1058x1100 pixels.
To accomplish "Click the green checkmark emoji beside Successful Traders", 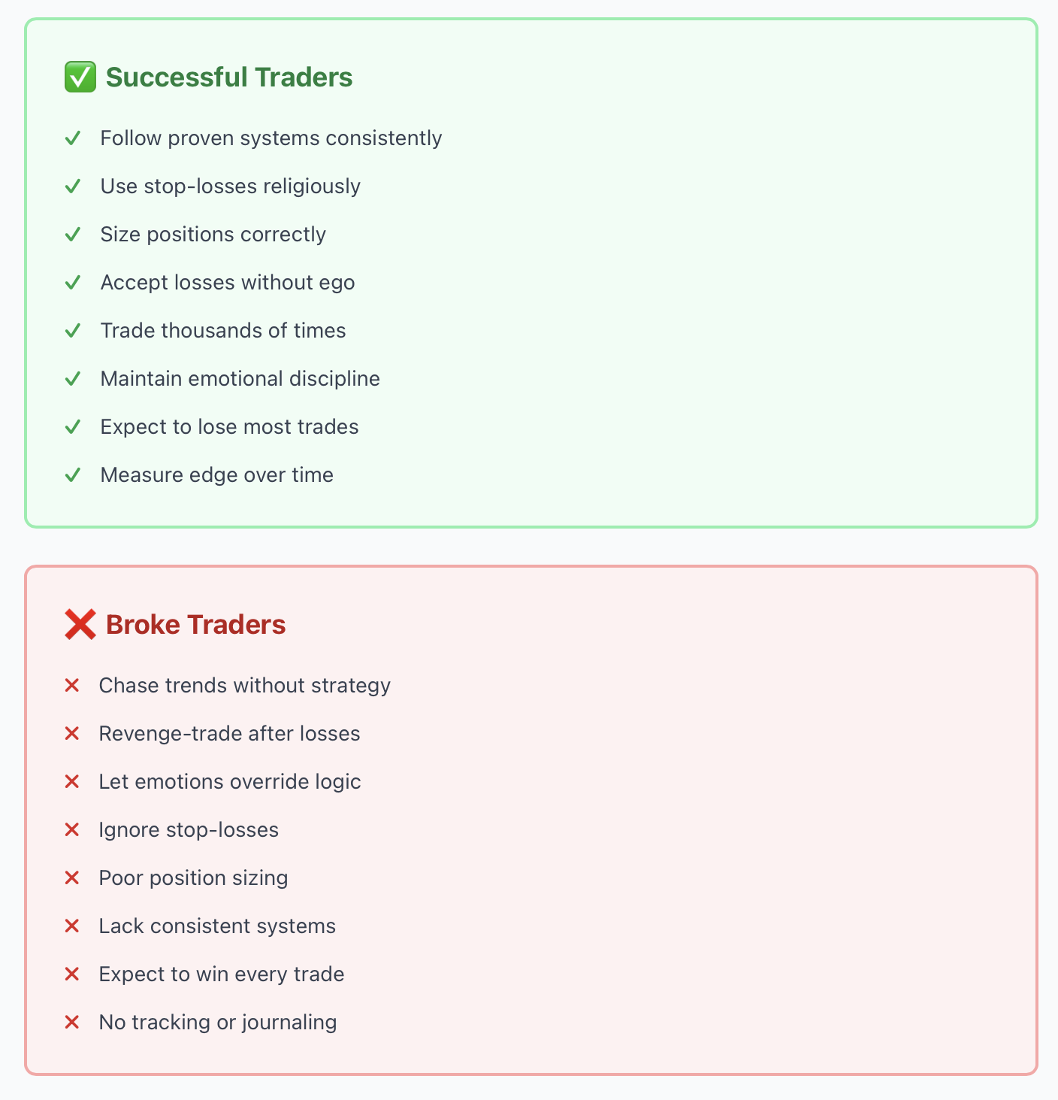I will tap(80, 77).
